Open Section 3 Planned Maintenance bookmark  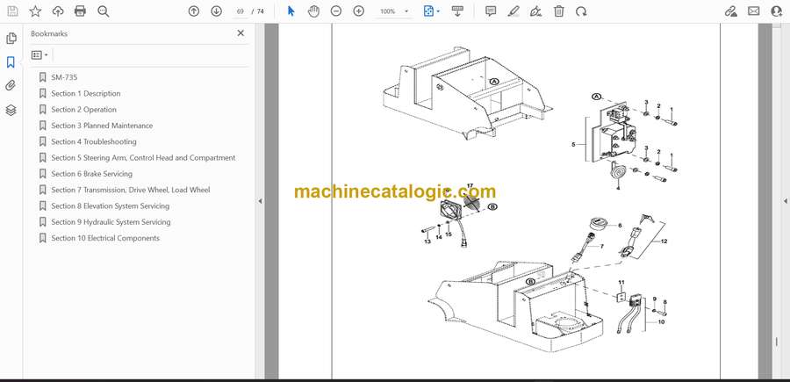click(x=102, y=126)
